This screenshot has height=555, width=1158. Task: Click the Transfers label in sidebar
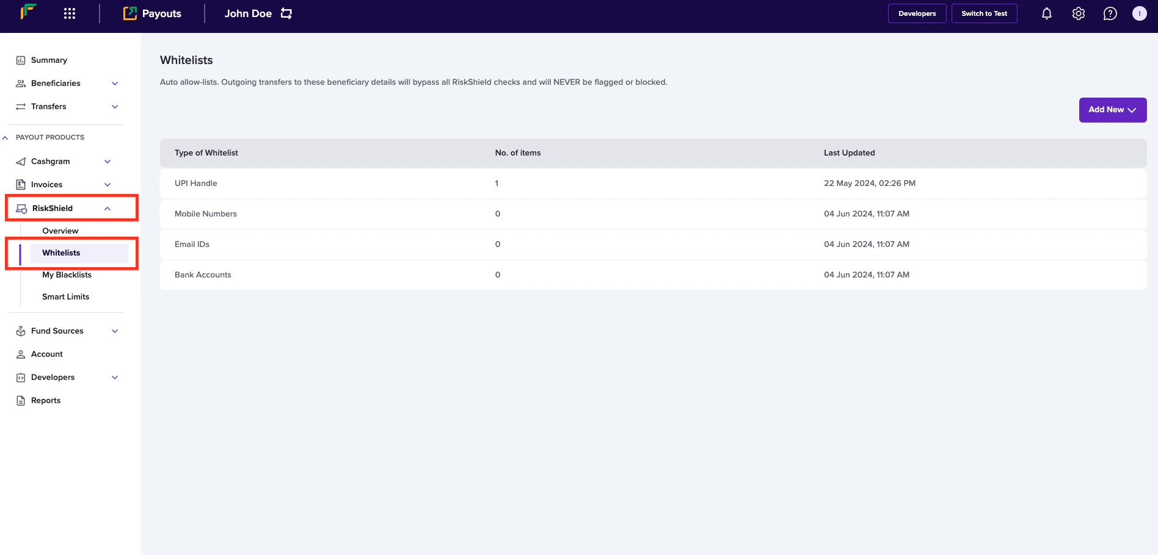(x=49, y=107)
